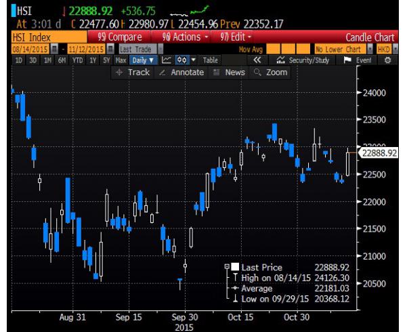This screenshot has width=407, height=332.
Task: Activate the Annotate pencil tool
Action: click(x=181, y=72)
